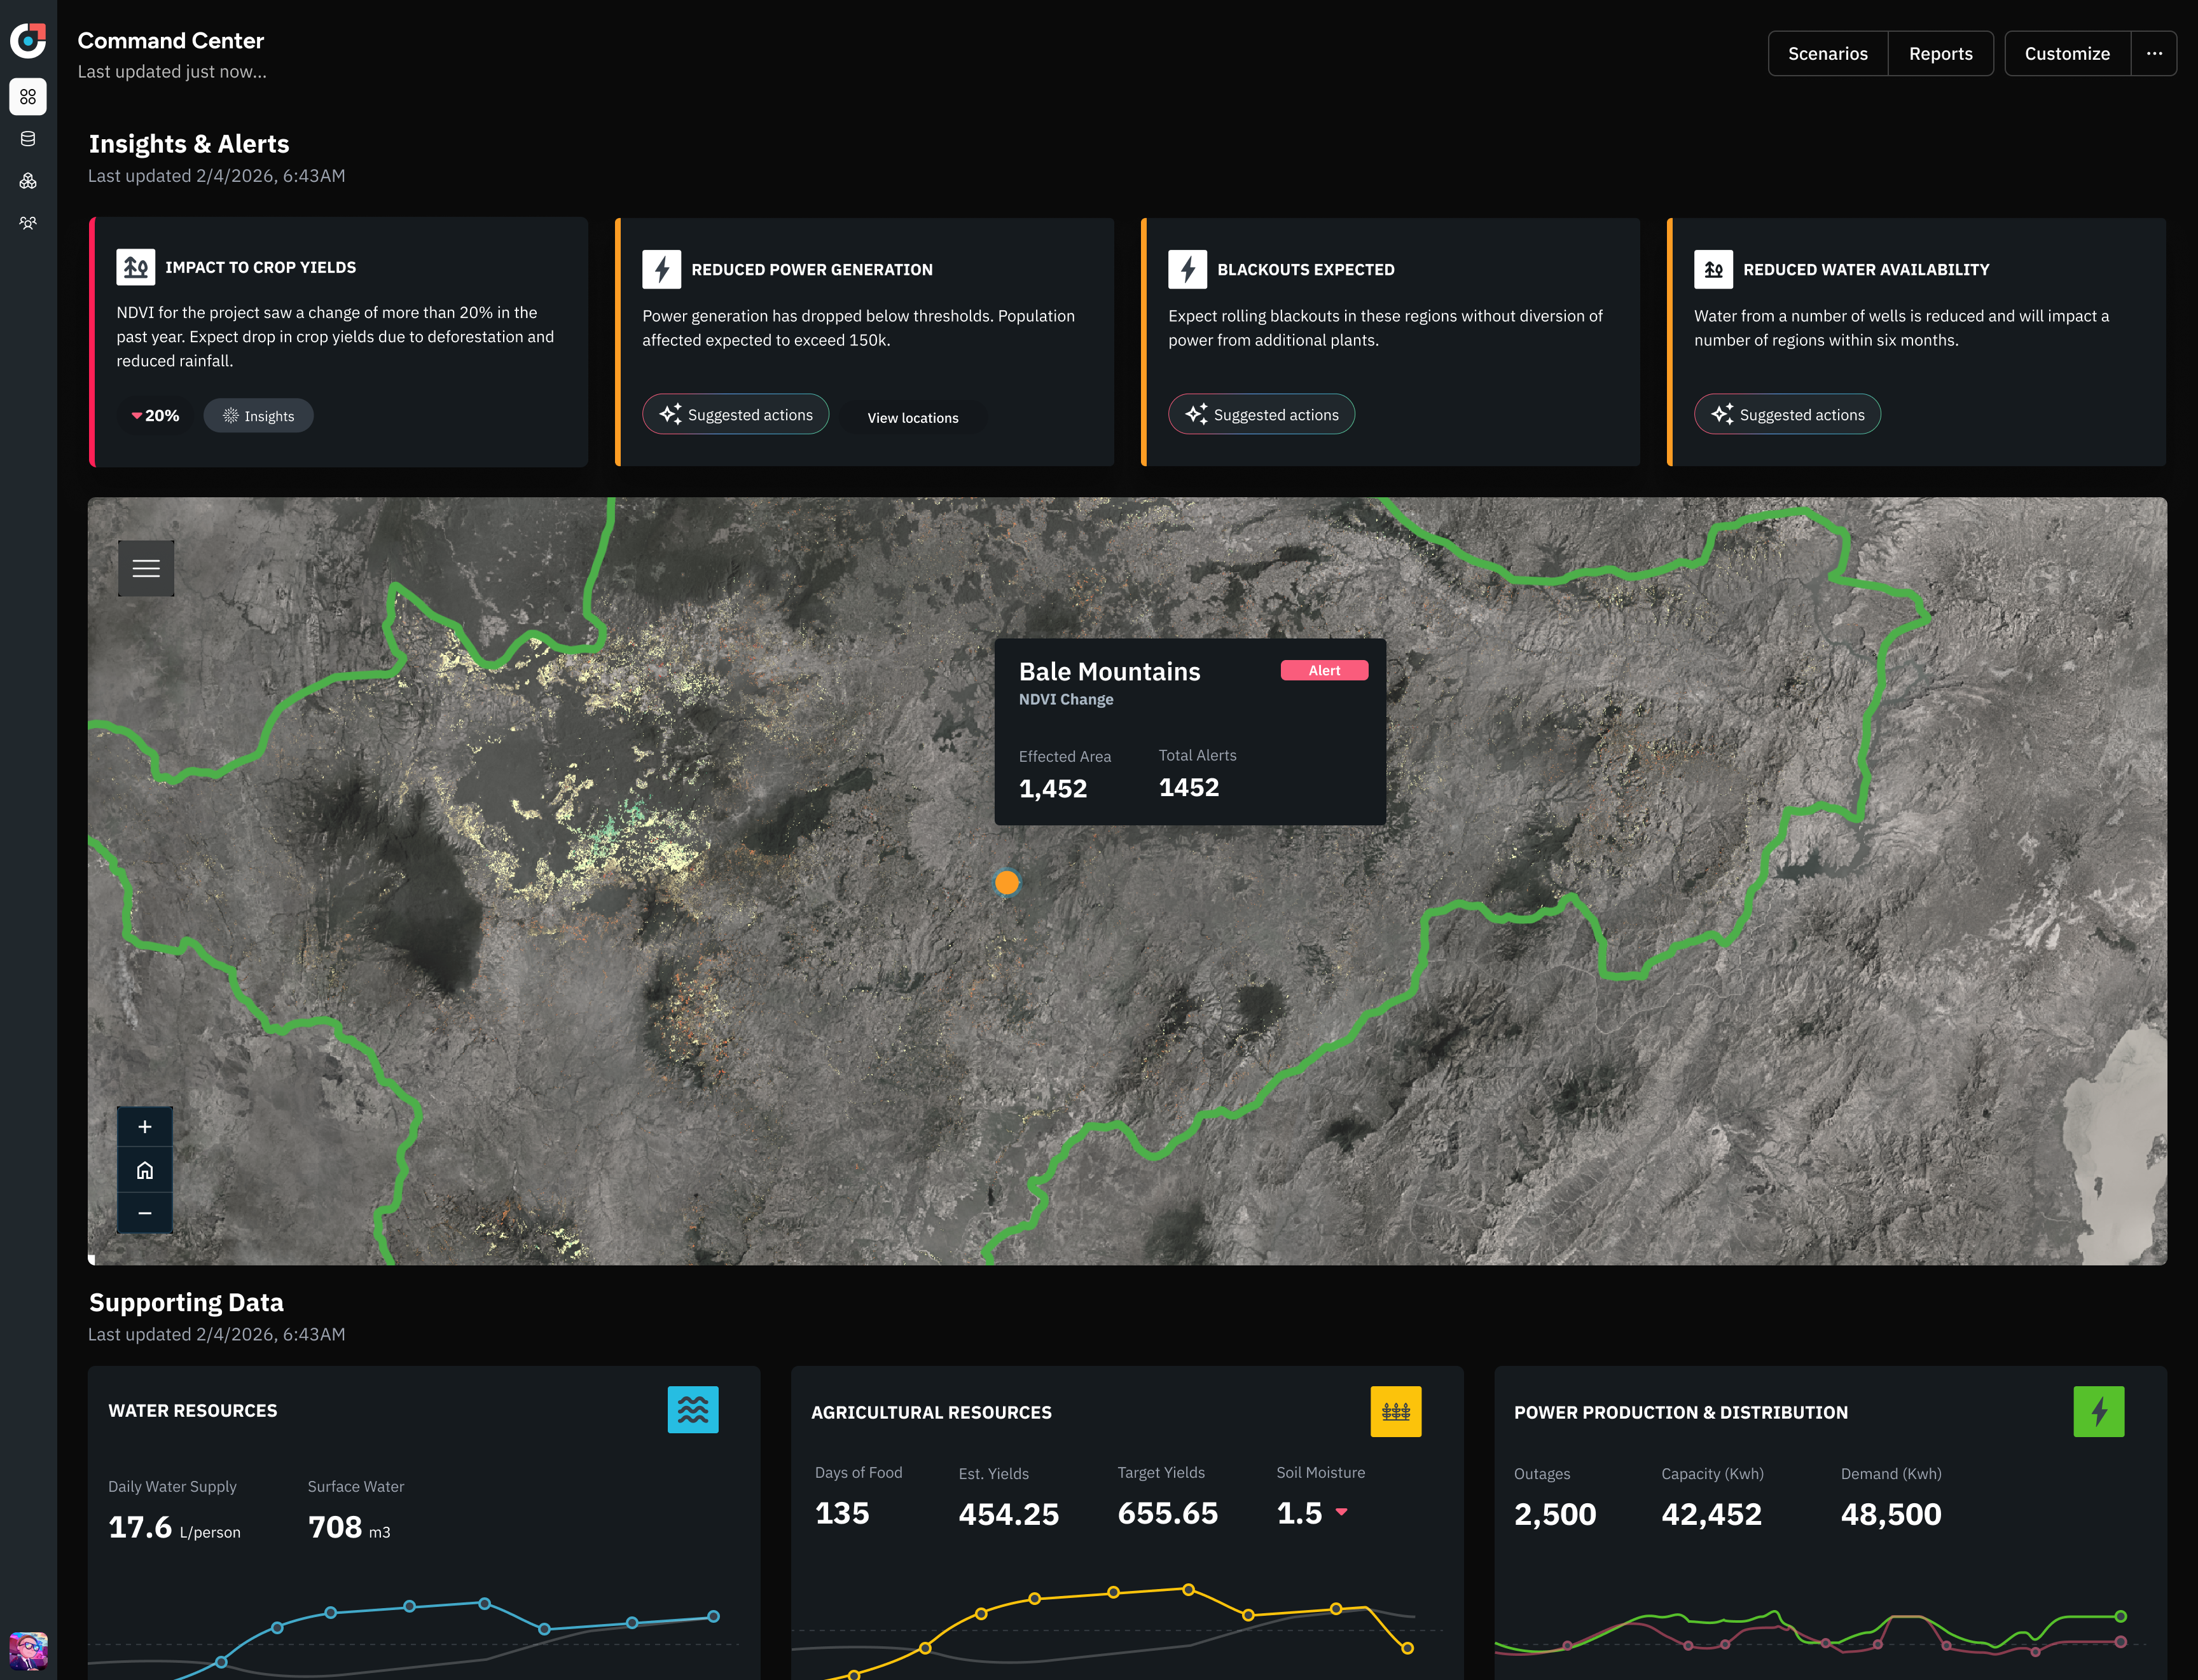Open the Soil Moisture dropdown arrow

(1343, 1513)
